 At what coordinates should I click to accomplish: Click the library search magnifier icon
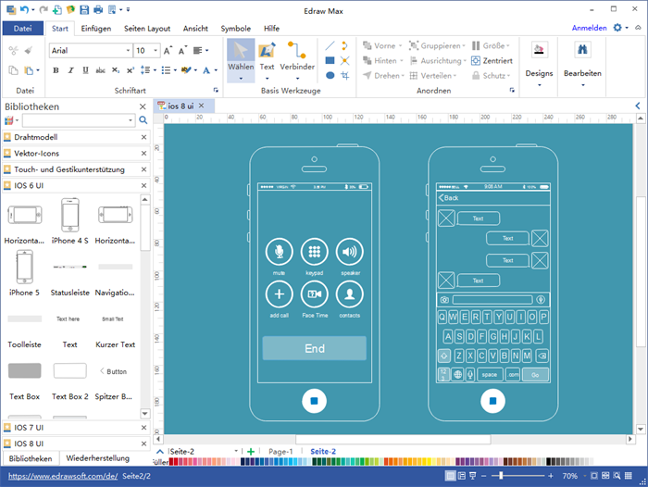pyautogui.click(x=143, y=120)
